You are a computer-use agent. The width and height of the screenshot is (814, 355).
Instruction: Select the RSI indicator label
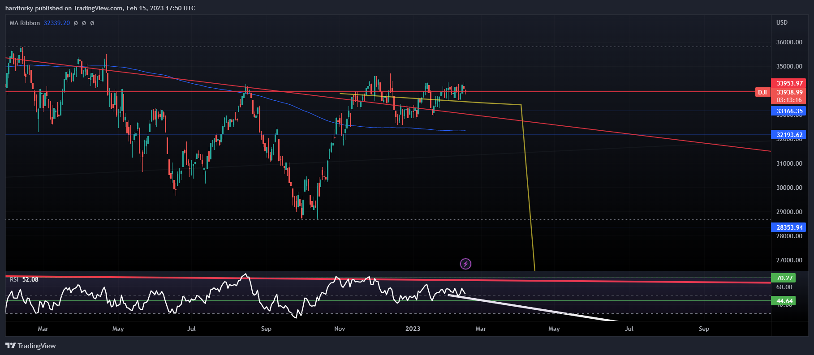[14, 279]
